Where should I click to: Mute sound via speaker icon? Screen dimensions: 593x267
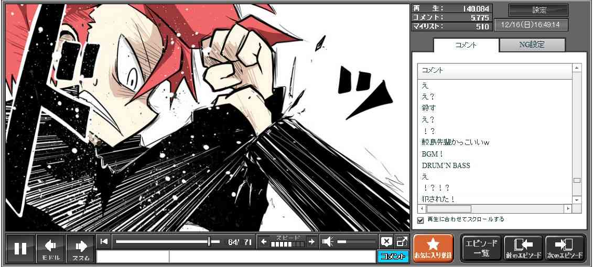(x=328, y=241)
